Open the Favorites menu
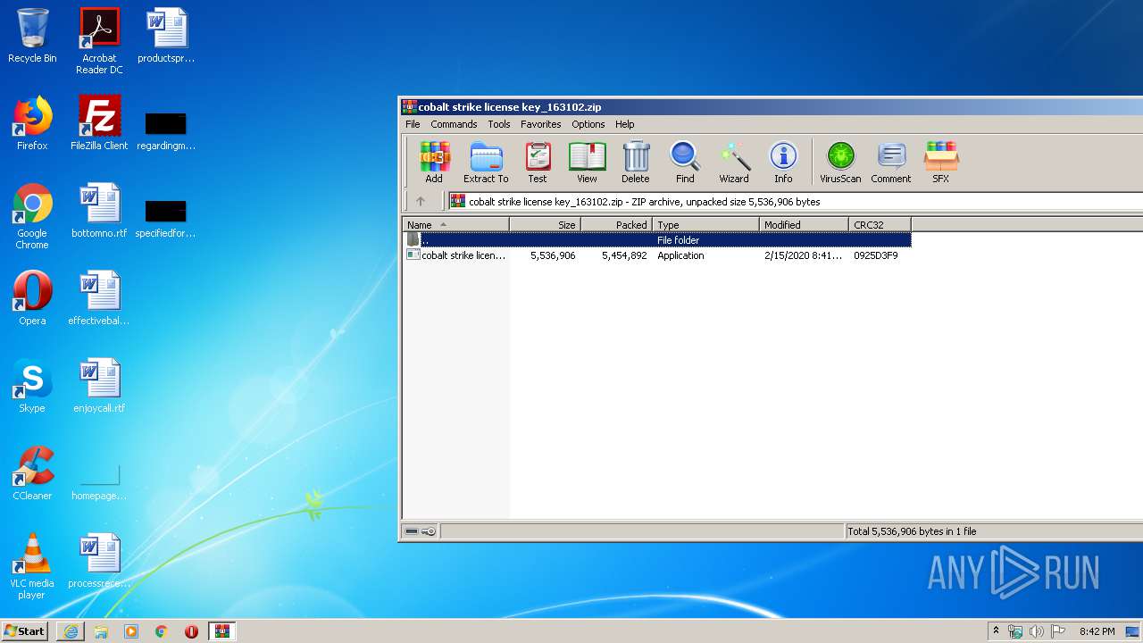This screenshot has height=643, width=1143. (541, 124)
